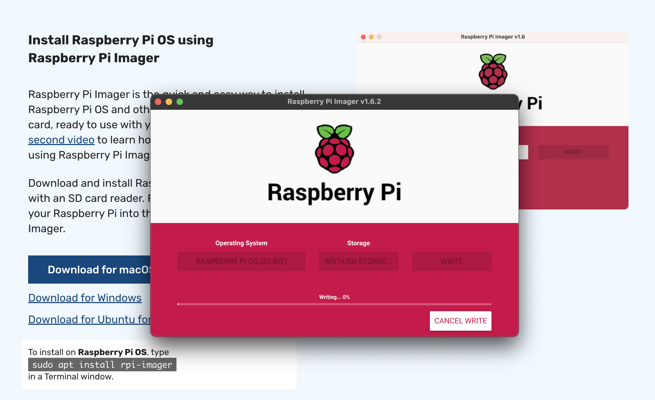
Task: Close the Raspberry Pi Imager v1.6.2 window
Action: coord(158,102)
